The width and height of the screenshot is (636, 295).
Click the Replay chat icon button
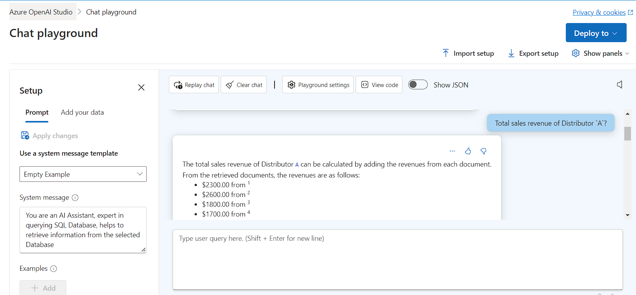click(x=194, y=85)
